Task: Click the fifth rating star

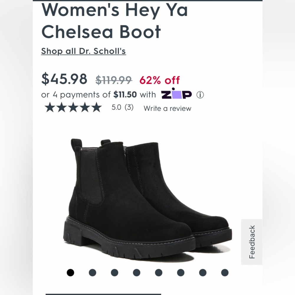Action: click(x=97, y=108)
